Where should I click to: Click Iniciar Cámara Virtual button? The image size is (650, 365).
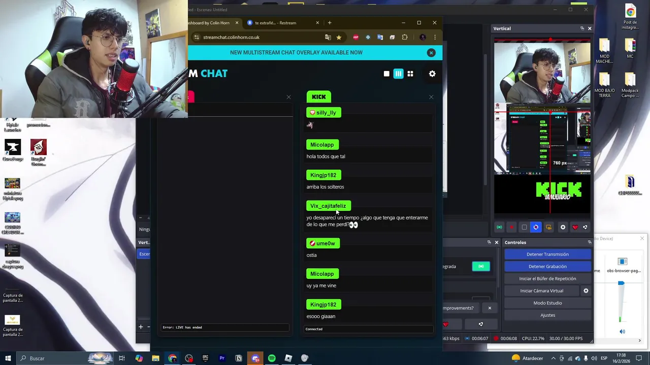click(x=541, y=291)
